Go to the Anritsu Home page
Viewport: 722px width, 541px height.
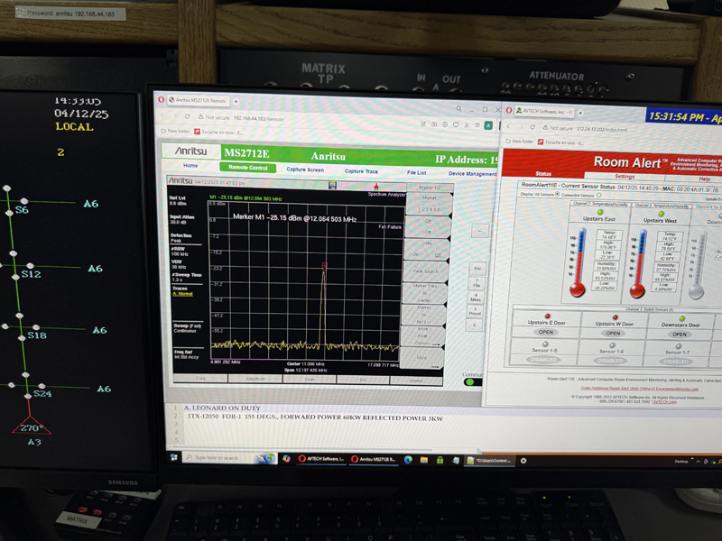(x=190, y=165)
